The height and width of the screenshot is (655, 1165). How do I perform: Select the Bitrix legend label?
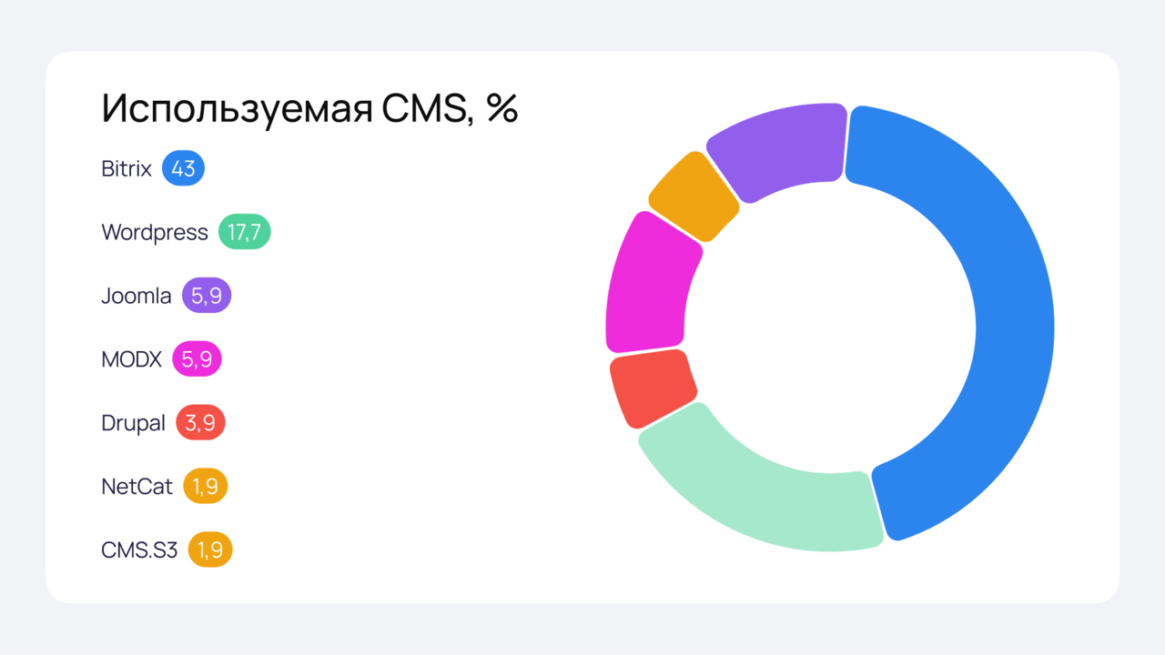[x=127, y=168]
